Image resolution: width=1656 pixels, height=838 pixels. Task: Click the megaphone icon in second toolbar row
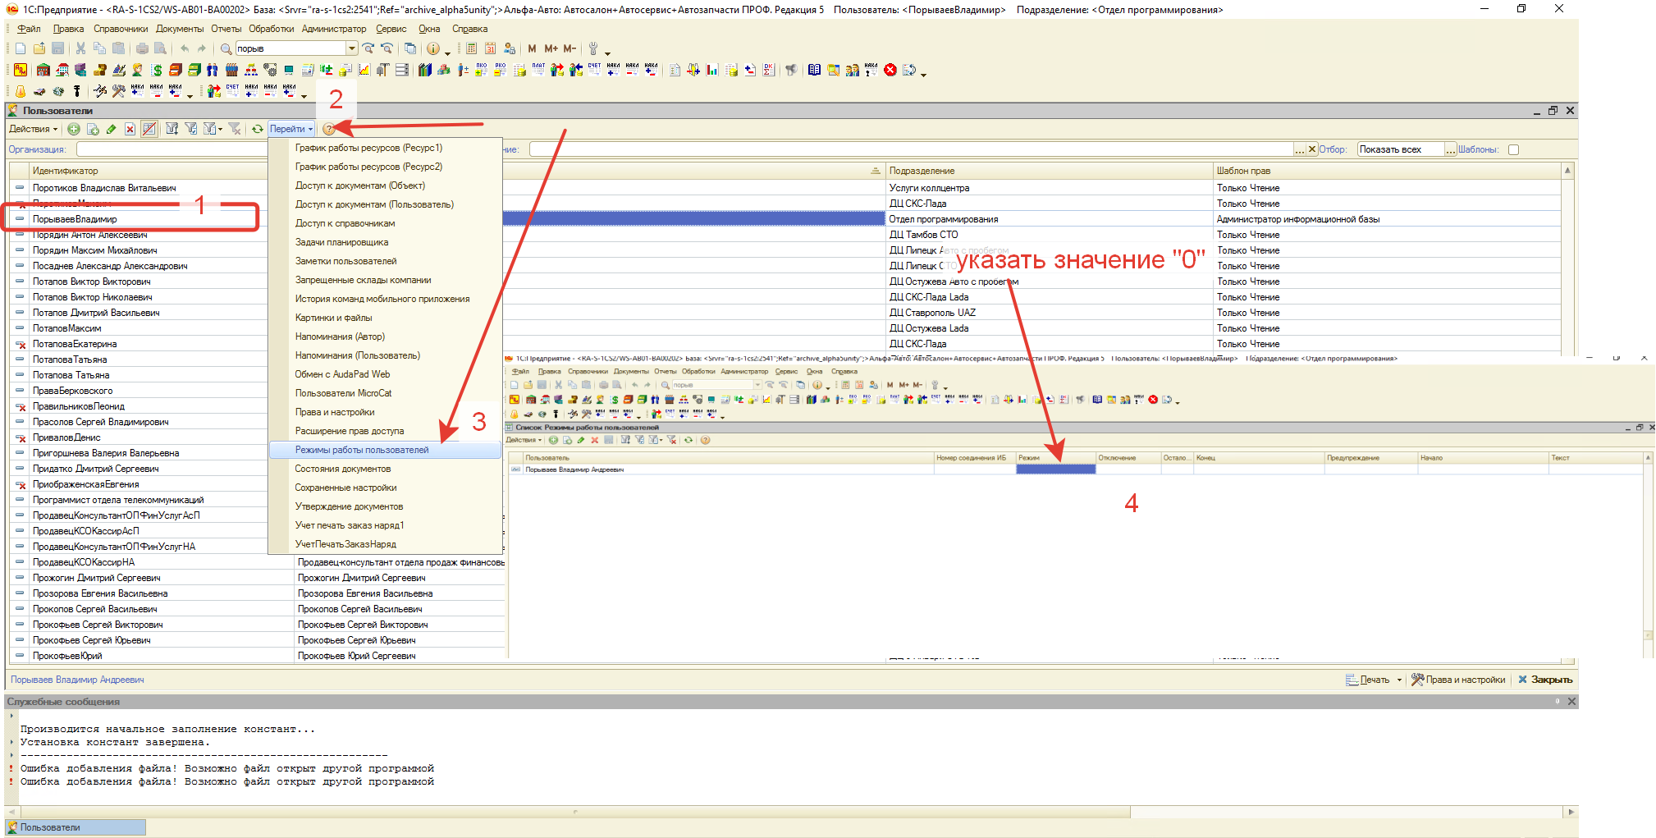pyautogui.click(x=791, y=70)
